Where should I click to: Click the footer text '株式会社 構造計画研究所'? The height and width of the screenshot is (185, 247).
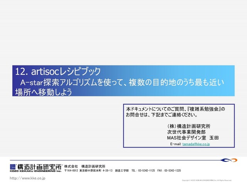(85, 166)
